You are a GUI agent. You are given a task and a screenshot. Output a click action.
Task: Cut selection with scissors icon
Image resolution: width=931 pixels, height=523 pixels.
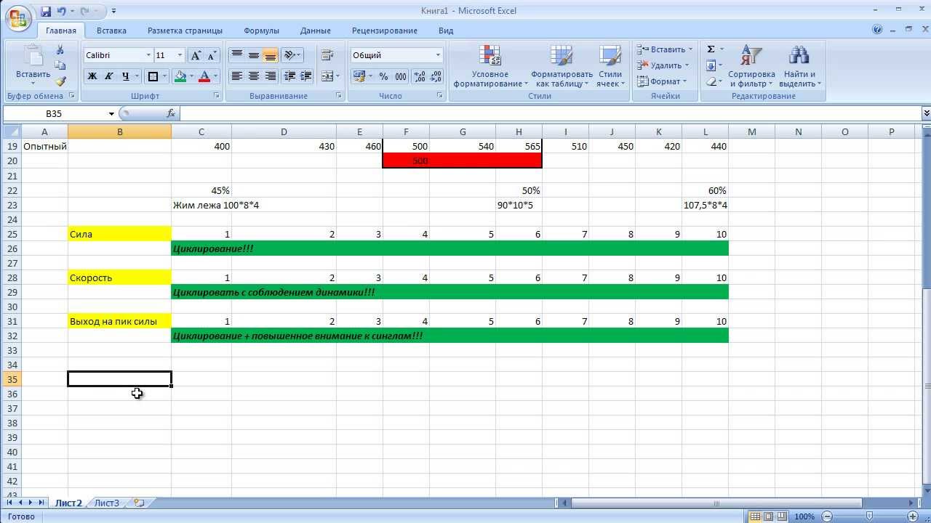click(x=60, y=49)
